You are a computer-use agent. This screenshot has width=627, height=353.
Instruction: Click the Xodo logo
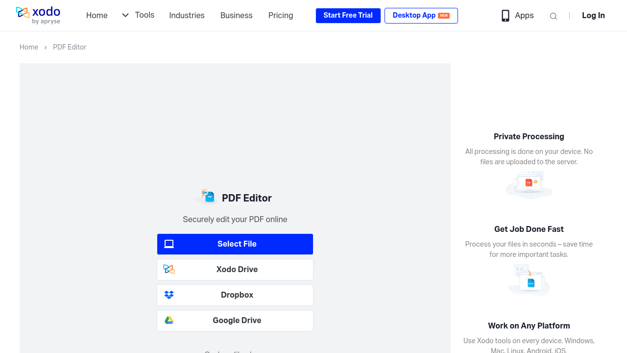pos(38,15)
